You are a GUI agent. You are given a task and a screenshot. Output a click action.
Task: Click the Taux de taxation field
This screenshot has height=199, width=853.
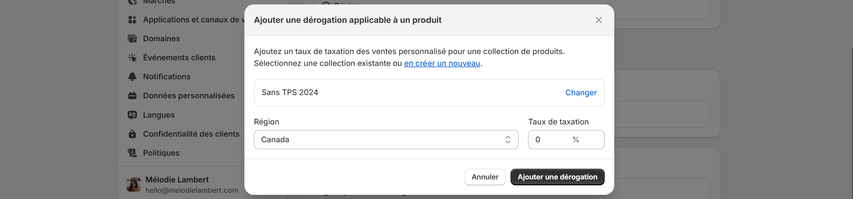(x=551, y=140)
